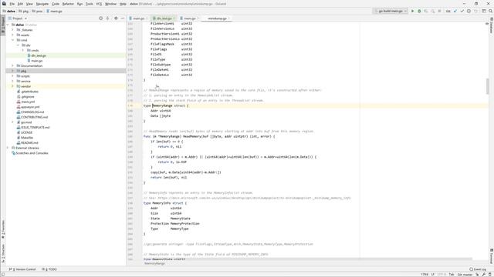Image resolution: width=494 pixels, height=277 pixels.
Task: Open the TODO tool window
Action: [x=49, y=269]
